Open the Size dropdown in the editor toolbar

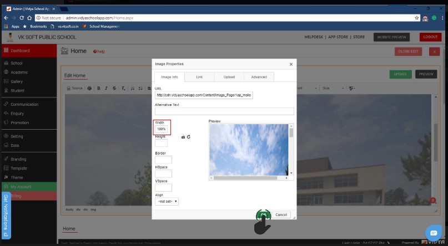click(x=333, y=88)
